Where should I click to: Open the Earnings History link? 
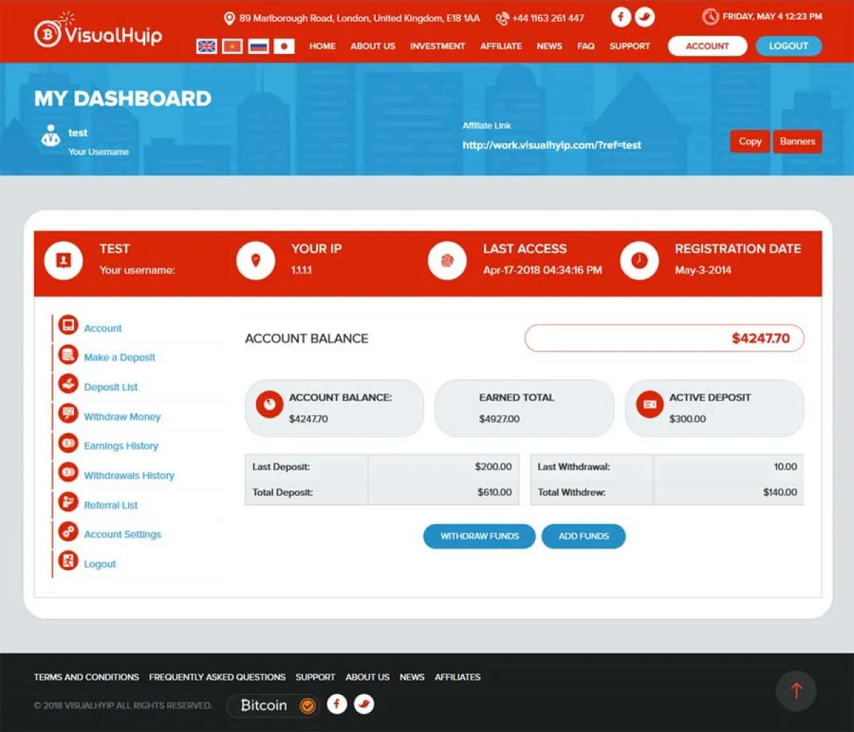pyautogui.click(x=121, y=446)
